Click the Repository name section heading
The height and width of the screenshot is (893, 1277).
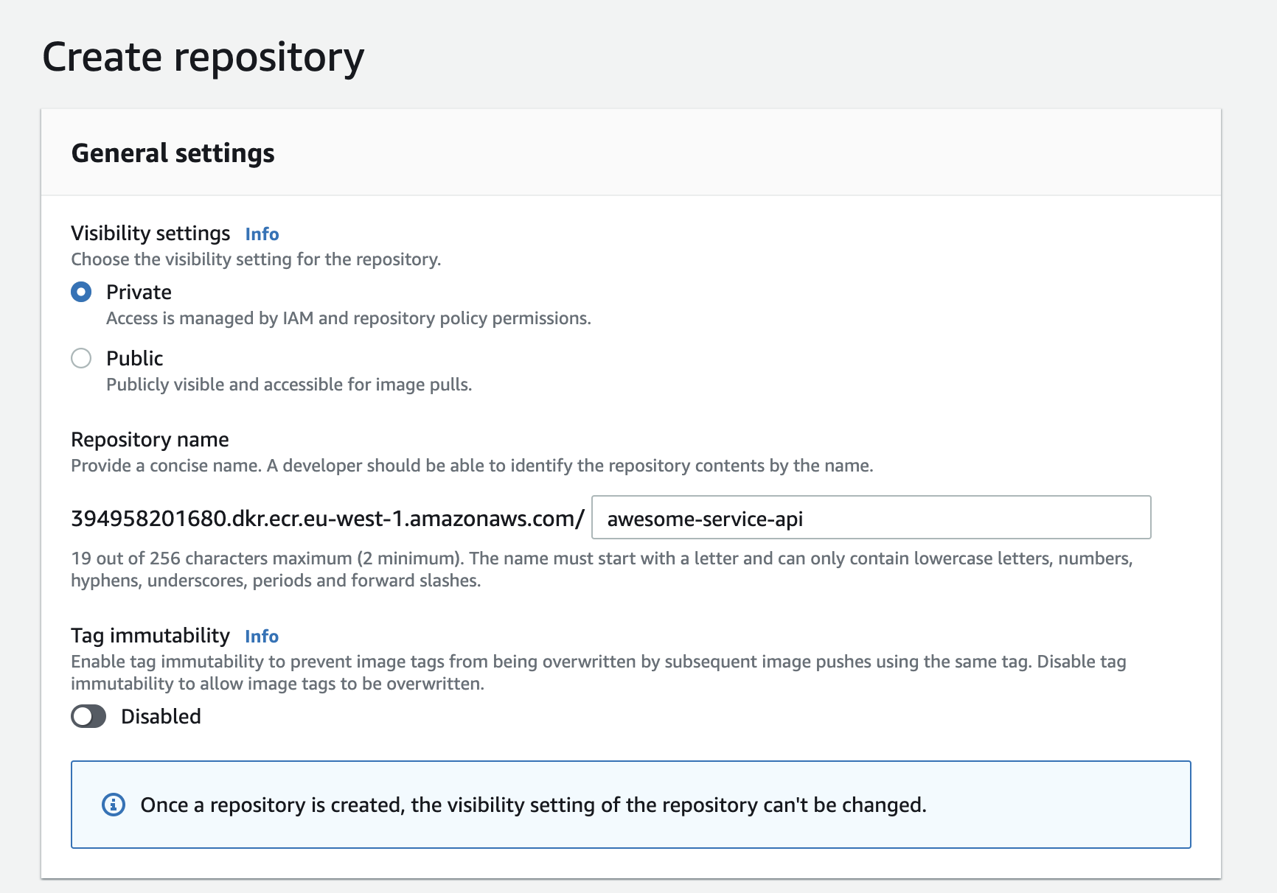(150, 439)
